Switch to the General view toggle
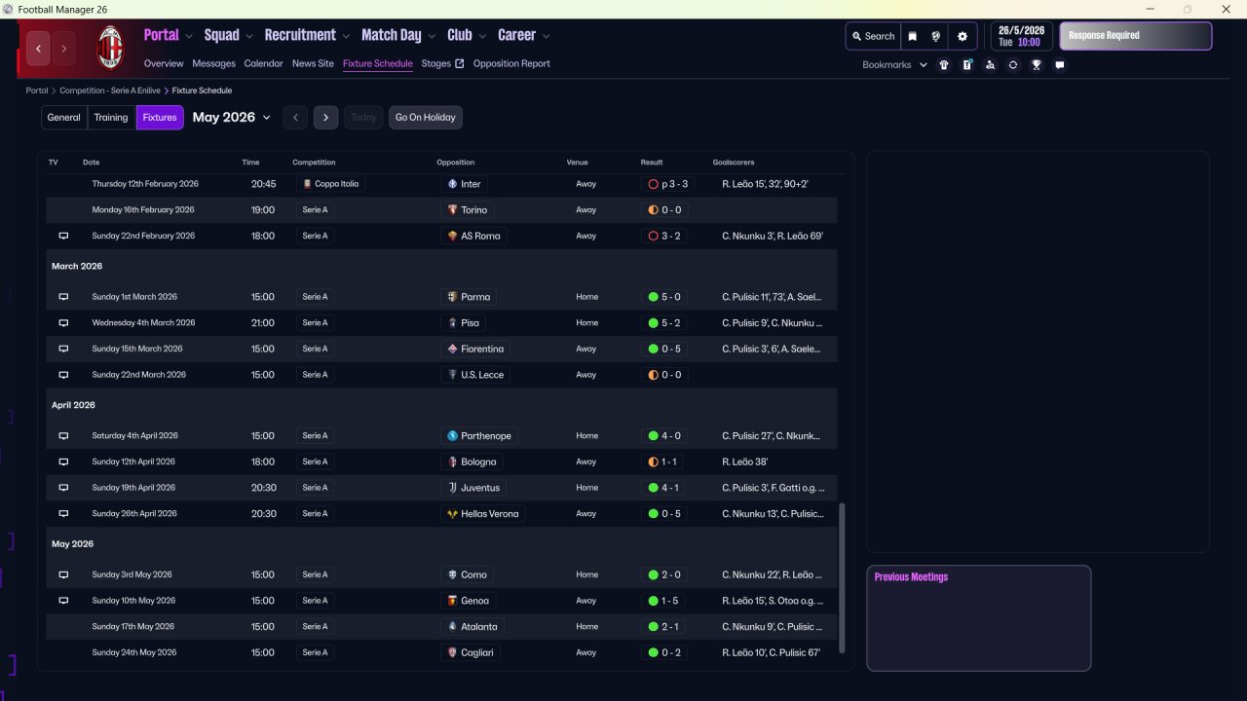Image resolution: width=1247 pixels, height=701 pixels. pyautogui.click(x=64, y=118)
